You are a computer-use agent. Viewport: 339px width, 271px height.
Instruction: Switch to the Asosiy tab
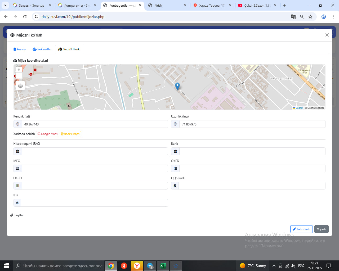click(x=20, y=49)
